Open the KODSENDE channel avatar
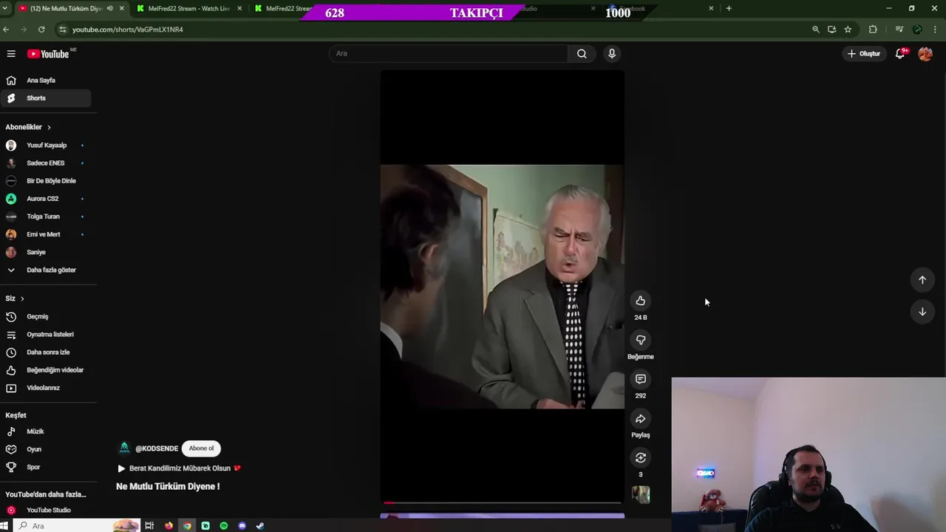 (124, 448)
